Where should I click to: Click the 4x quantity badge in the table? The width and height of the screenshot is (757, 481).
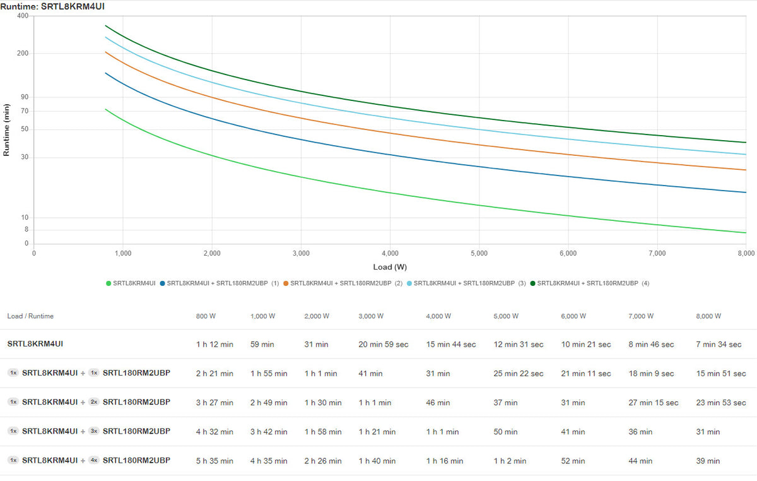point(94,460)
